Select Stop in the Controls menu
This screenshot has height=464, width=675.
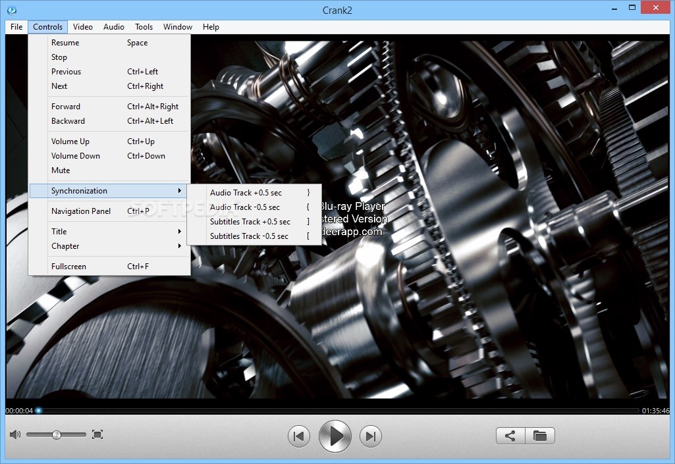tap(110, 57)
